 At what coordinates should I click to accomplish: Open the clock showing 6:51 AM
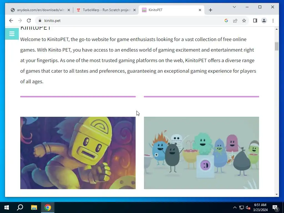coord(260,207)
